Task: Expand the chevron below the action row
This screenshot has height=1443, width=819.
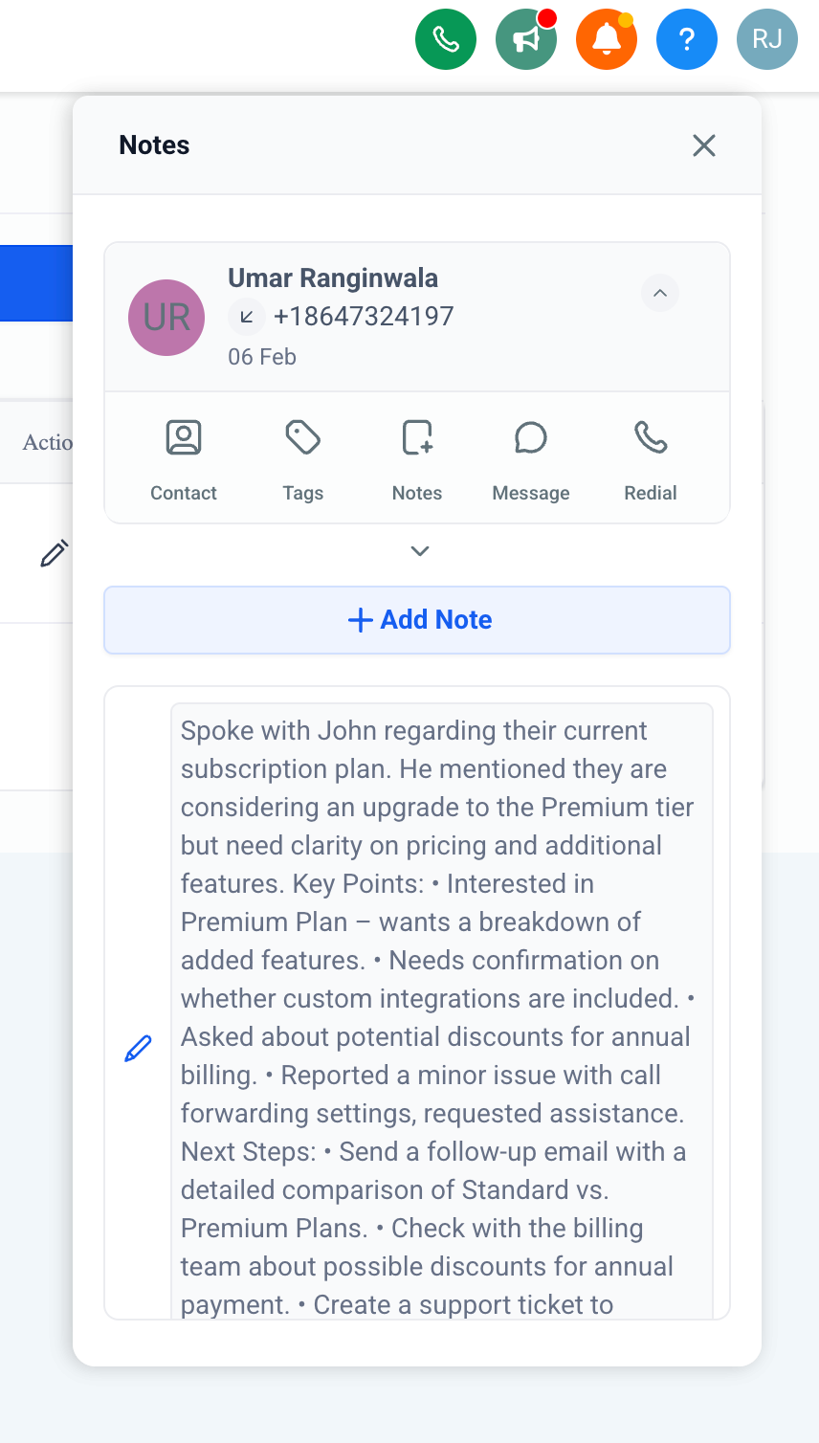Action: (419, 551)
